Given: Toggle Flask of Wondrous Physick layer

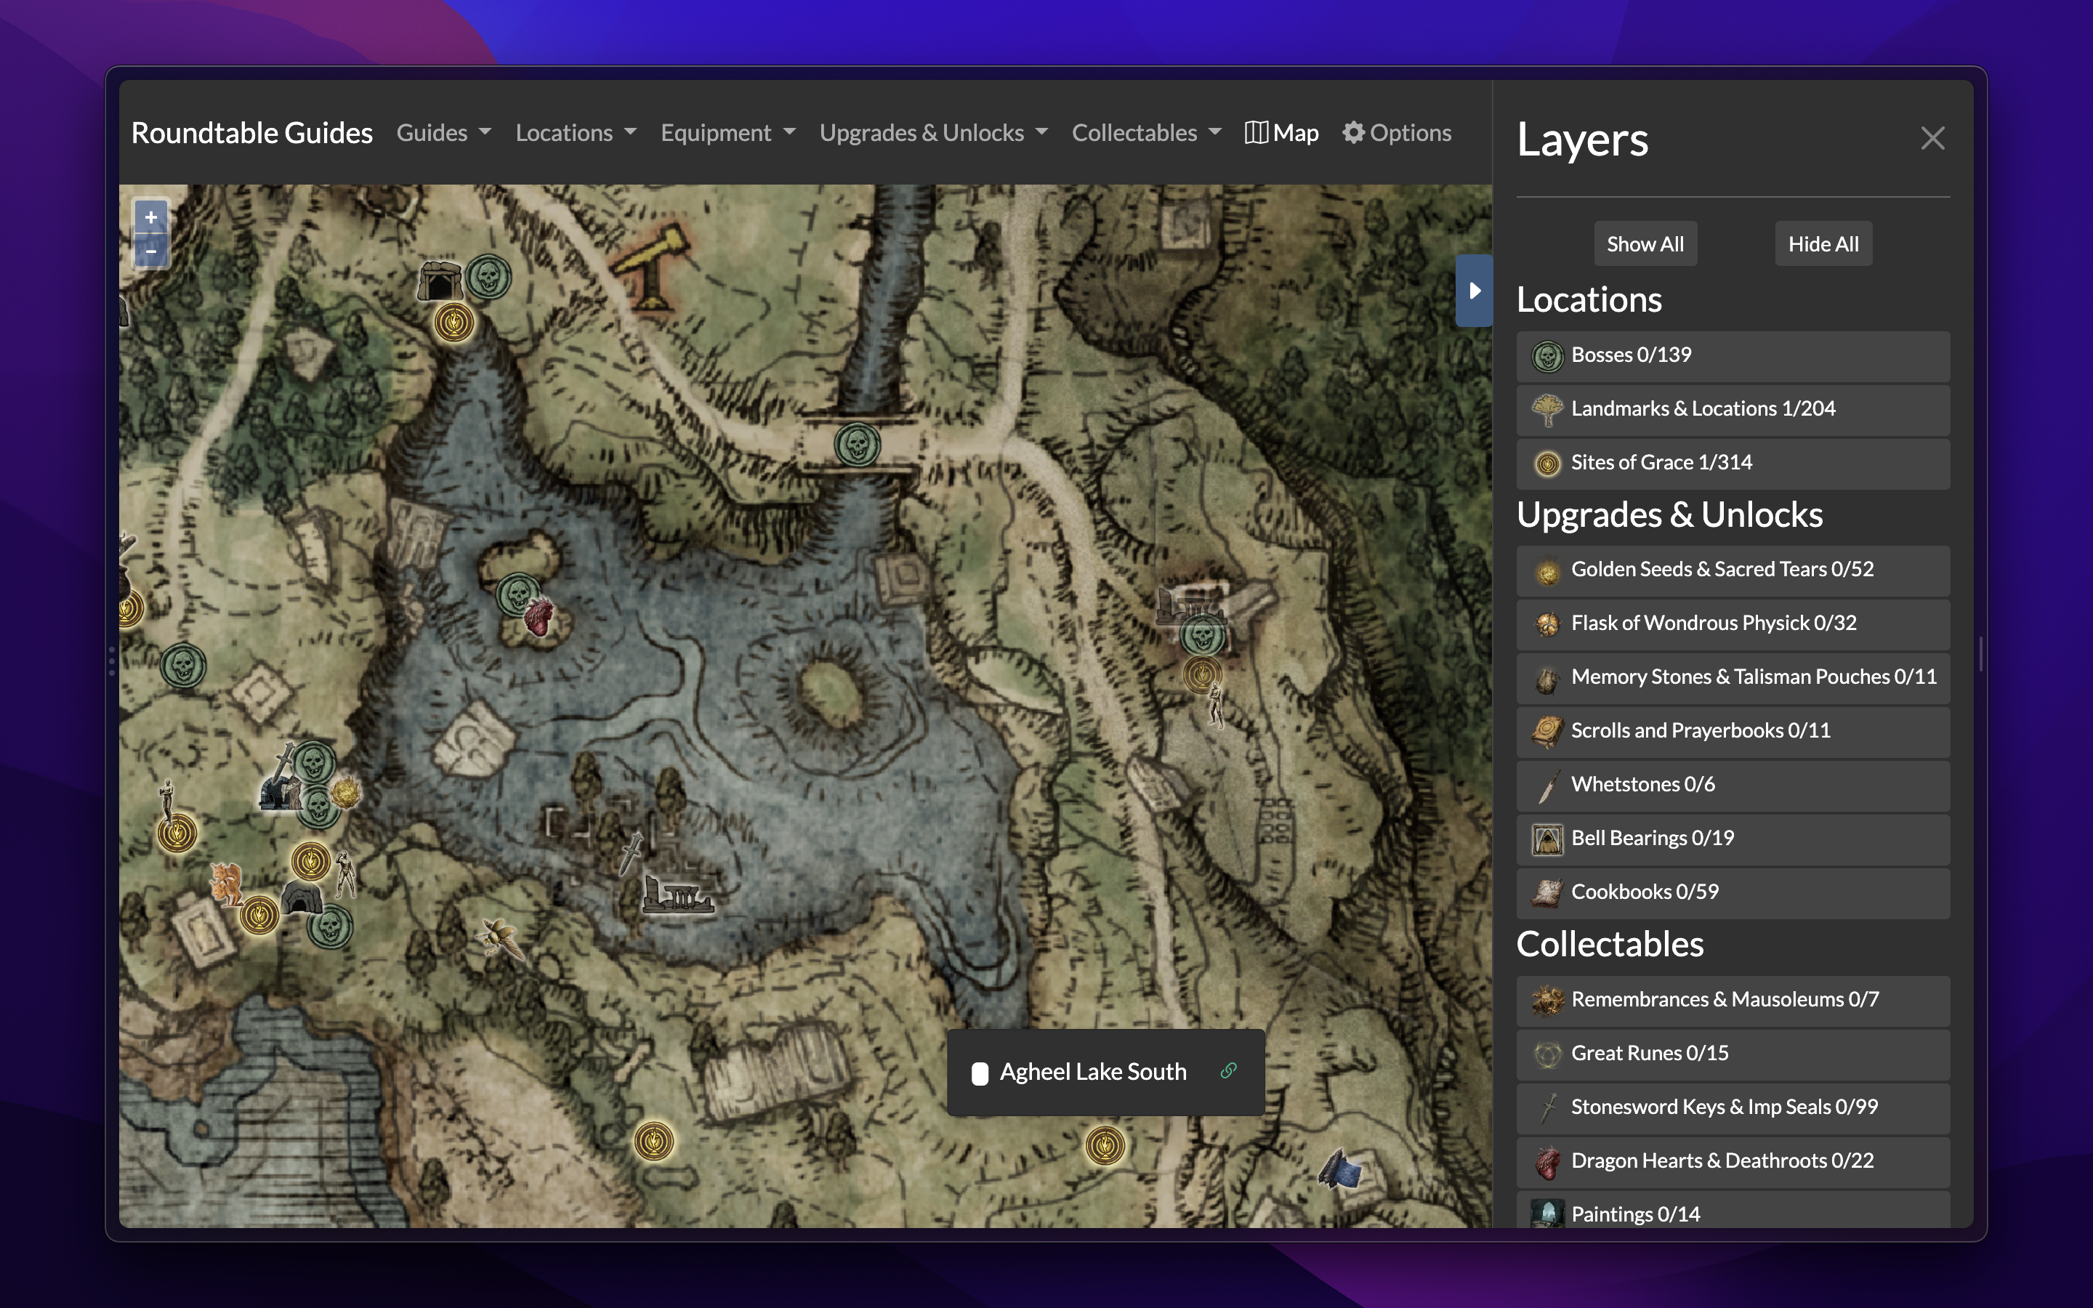Looking at the screenshot, I should 1733,623.
